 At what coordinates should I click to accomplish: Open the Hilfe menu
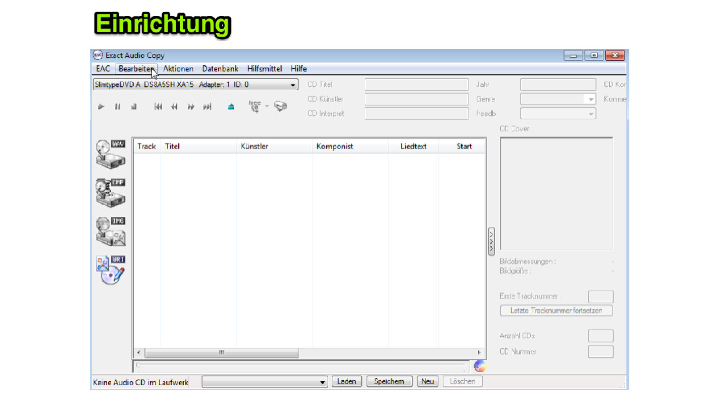click(299, 69)
